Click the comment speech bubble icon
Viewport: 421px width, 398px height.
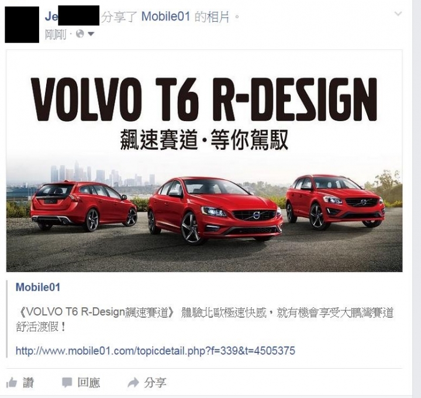click(67, 382)
